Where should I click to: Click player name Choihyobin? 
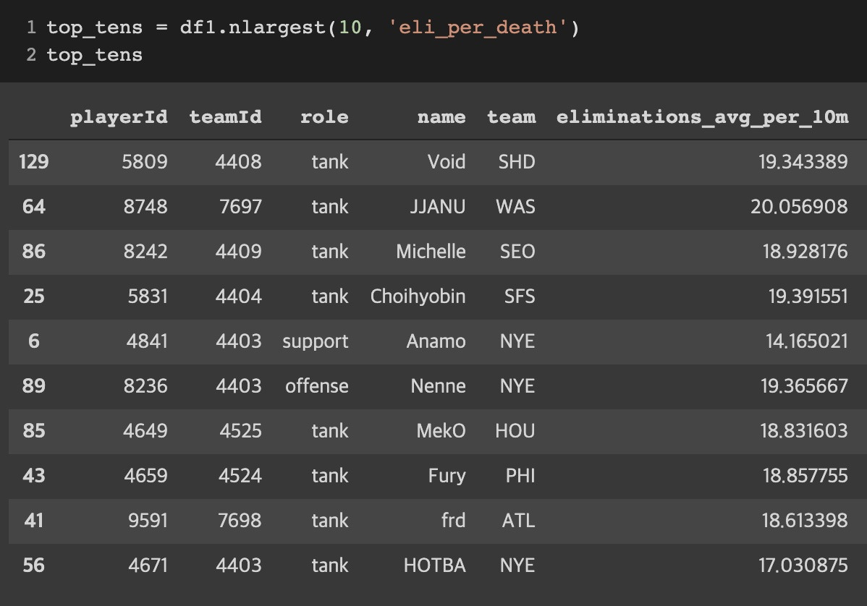418,296
